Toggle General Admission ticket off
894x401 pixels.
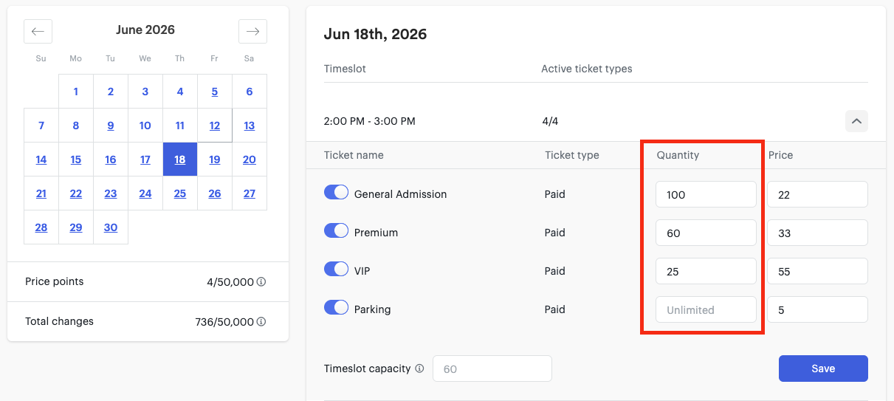[336, 192]
